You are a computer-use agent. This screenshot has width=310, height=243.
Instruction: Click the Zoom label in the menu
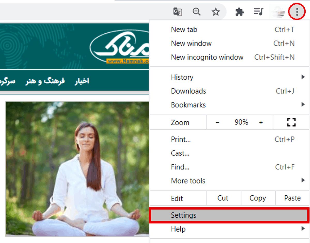(180, 122)
